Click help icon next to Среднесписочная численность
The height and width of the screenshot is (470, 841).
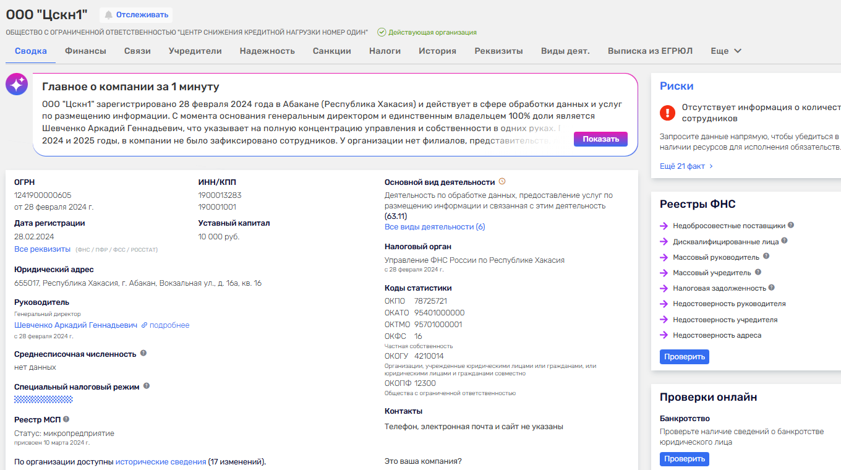tap(143, 353)
